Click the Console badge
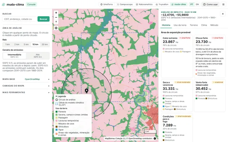The width and height of the screenshot is (228, 142). tap(31, 4)
